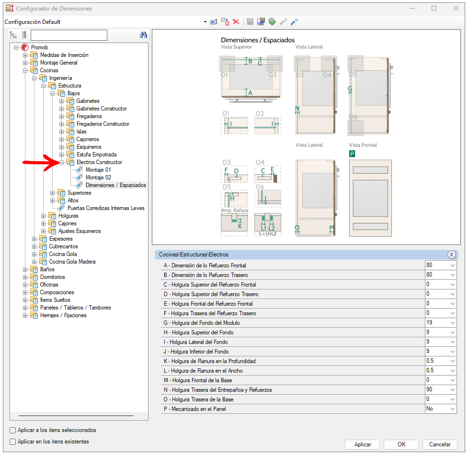Click the duplicate configuration icon
Viewport: 469px width, 454px height.
225,22
